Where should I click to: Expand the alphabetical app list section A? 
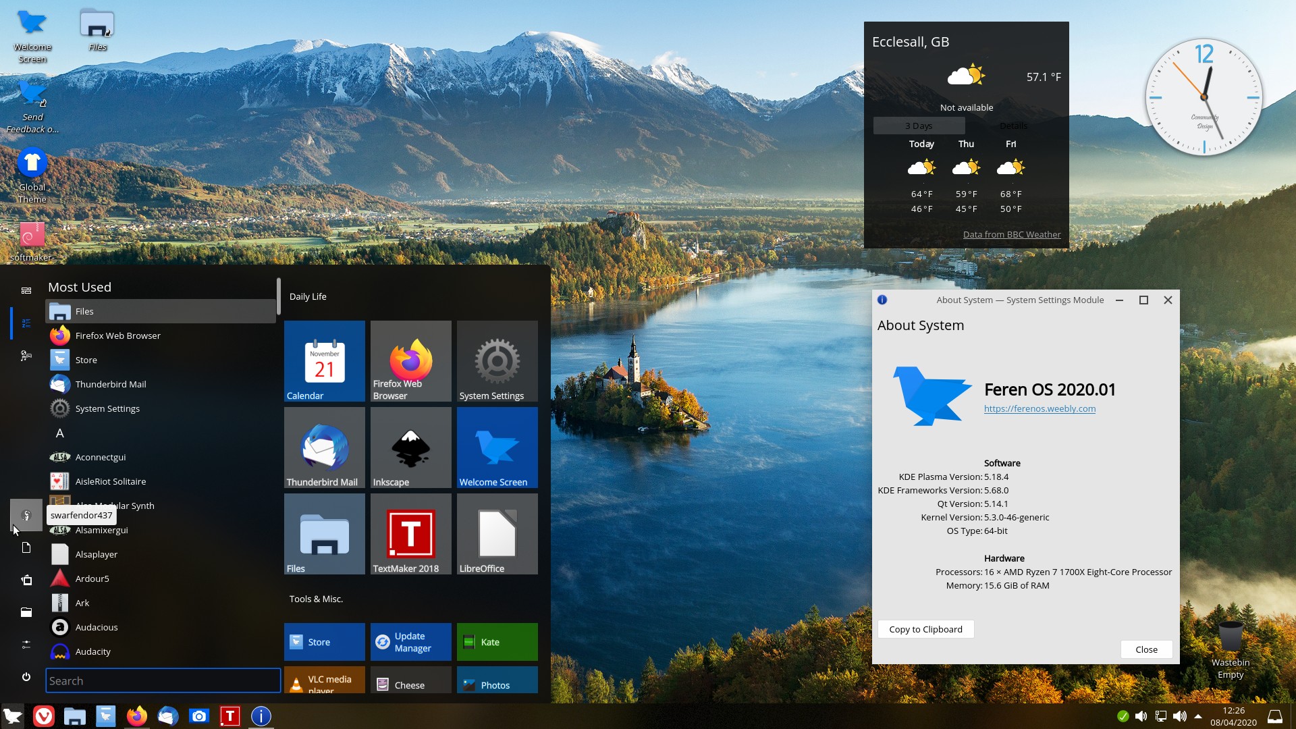59,433
